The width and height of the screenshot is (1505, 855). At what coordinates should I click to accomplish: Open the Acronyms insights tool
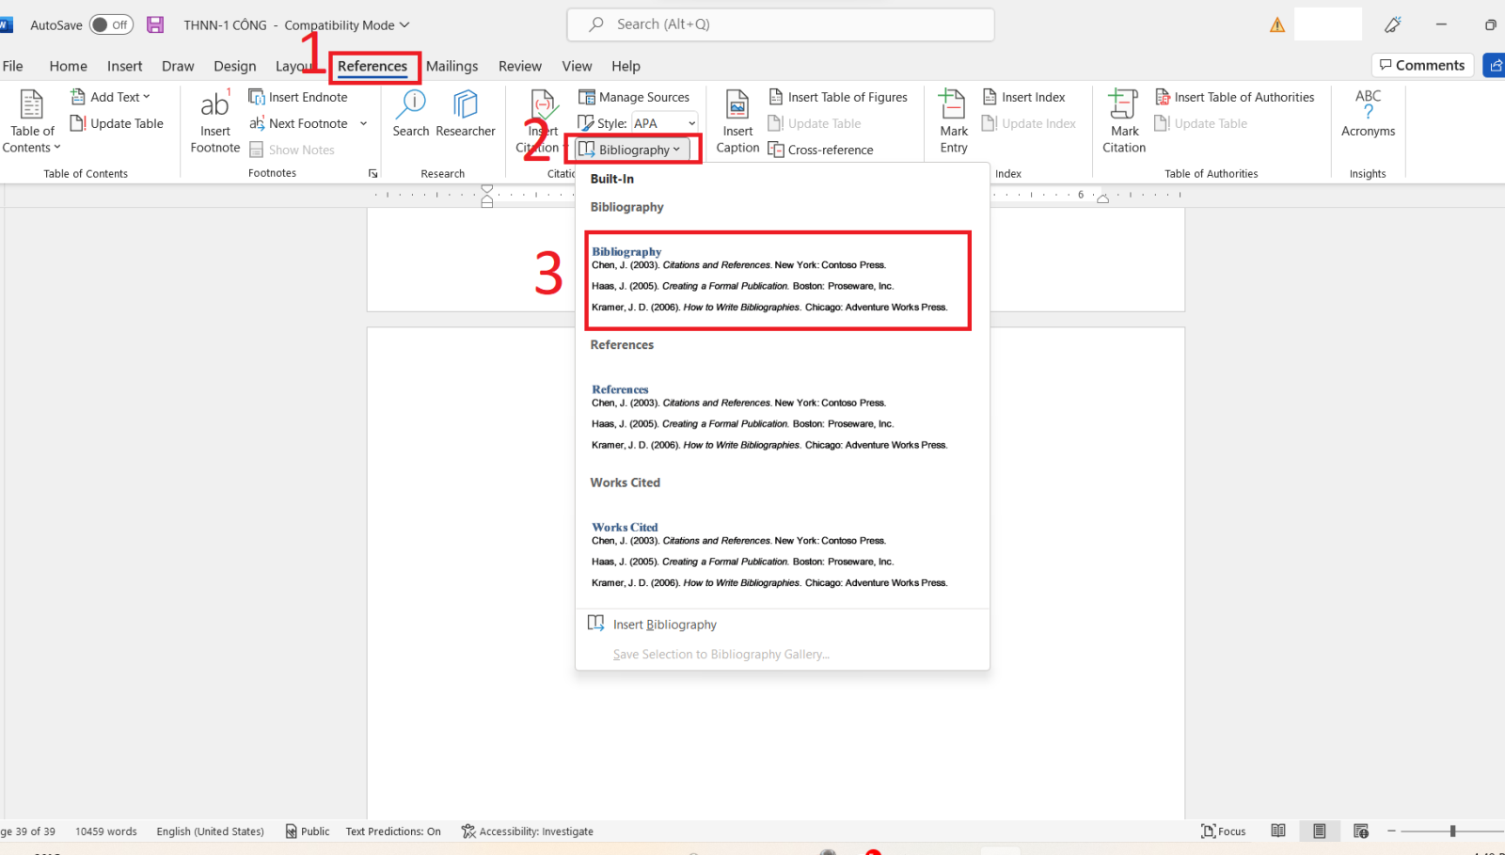(x=1368, y=105)
